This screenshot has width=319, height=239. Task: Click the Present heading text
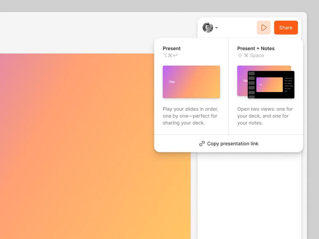click(x=171, y=48)
